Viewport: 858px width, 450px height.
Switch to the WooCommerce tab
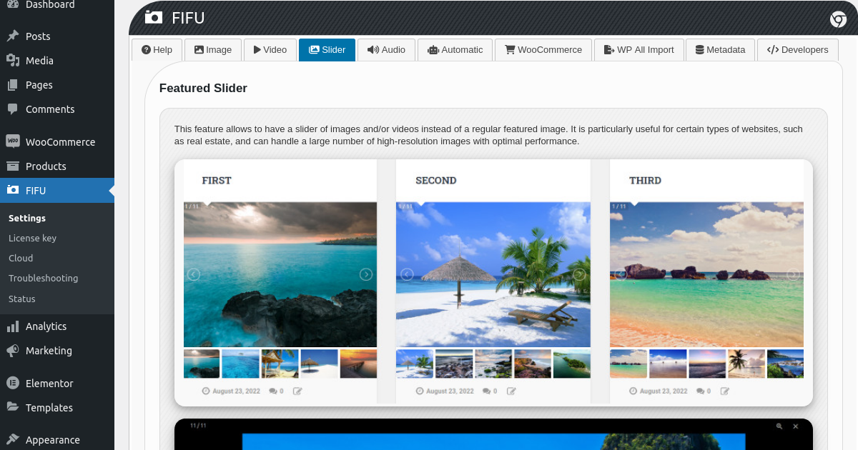[543, 50]
